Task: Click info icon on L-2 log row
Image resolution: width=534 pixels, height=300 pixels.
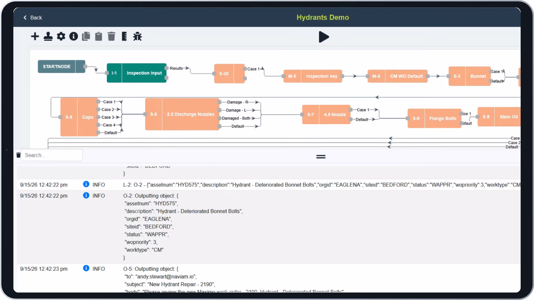Action: pos(86,184)
